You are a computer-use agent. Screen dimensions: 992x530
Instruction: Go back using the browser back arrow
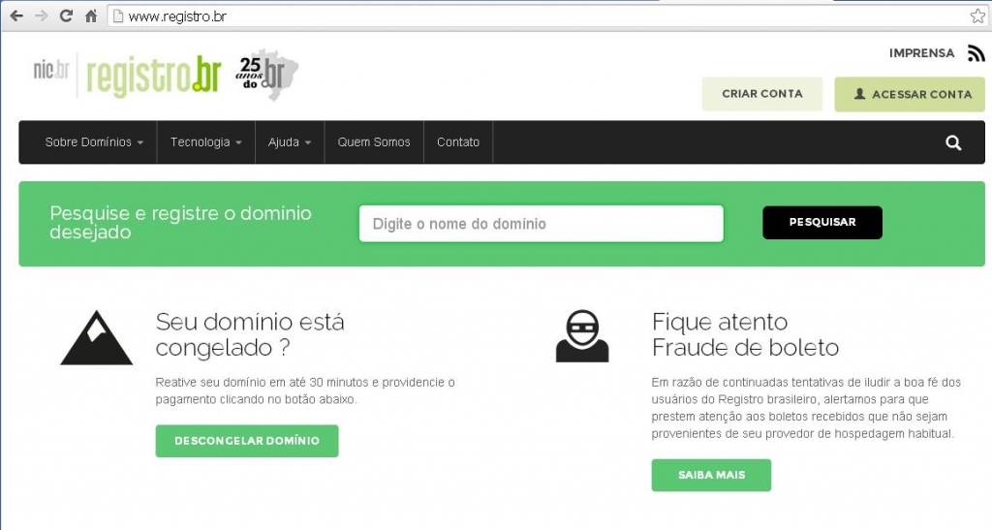point(17,16)
